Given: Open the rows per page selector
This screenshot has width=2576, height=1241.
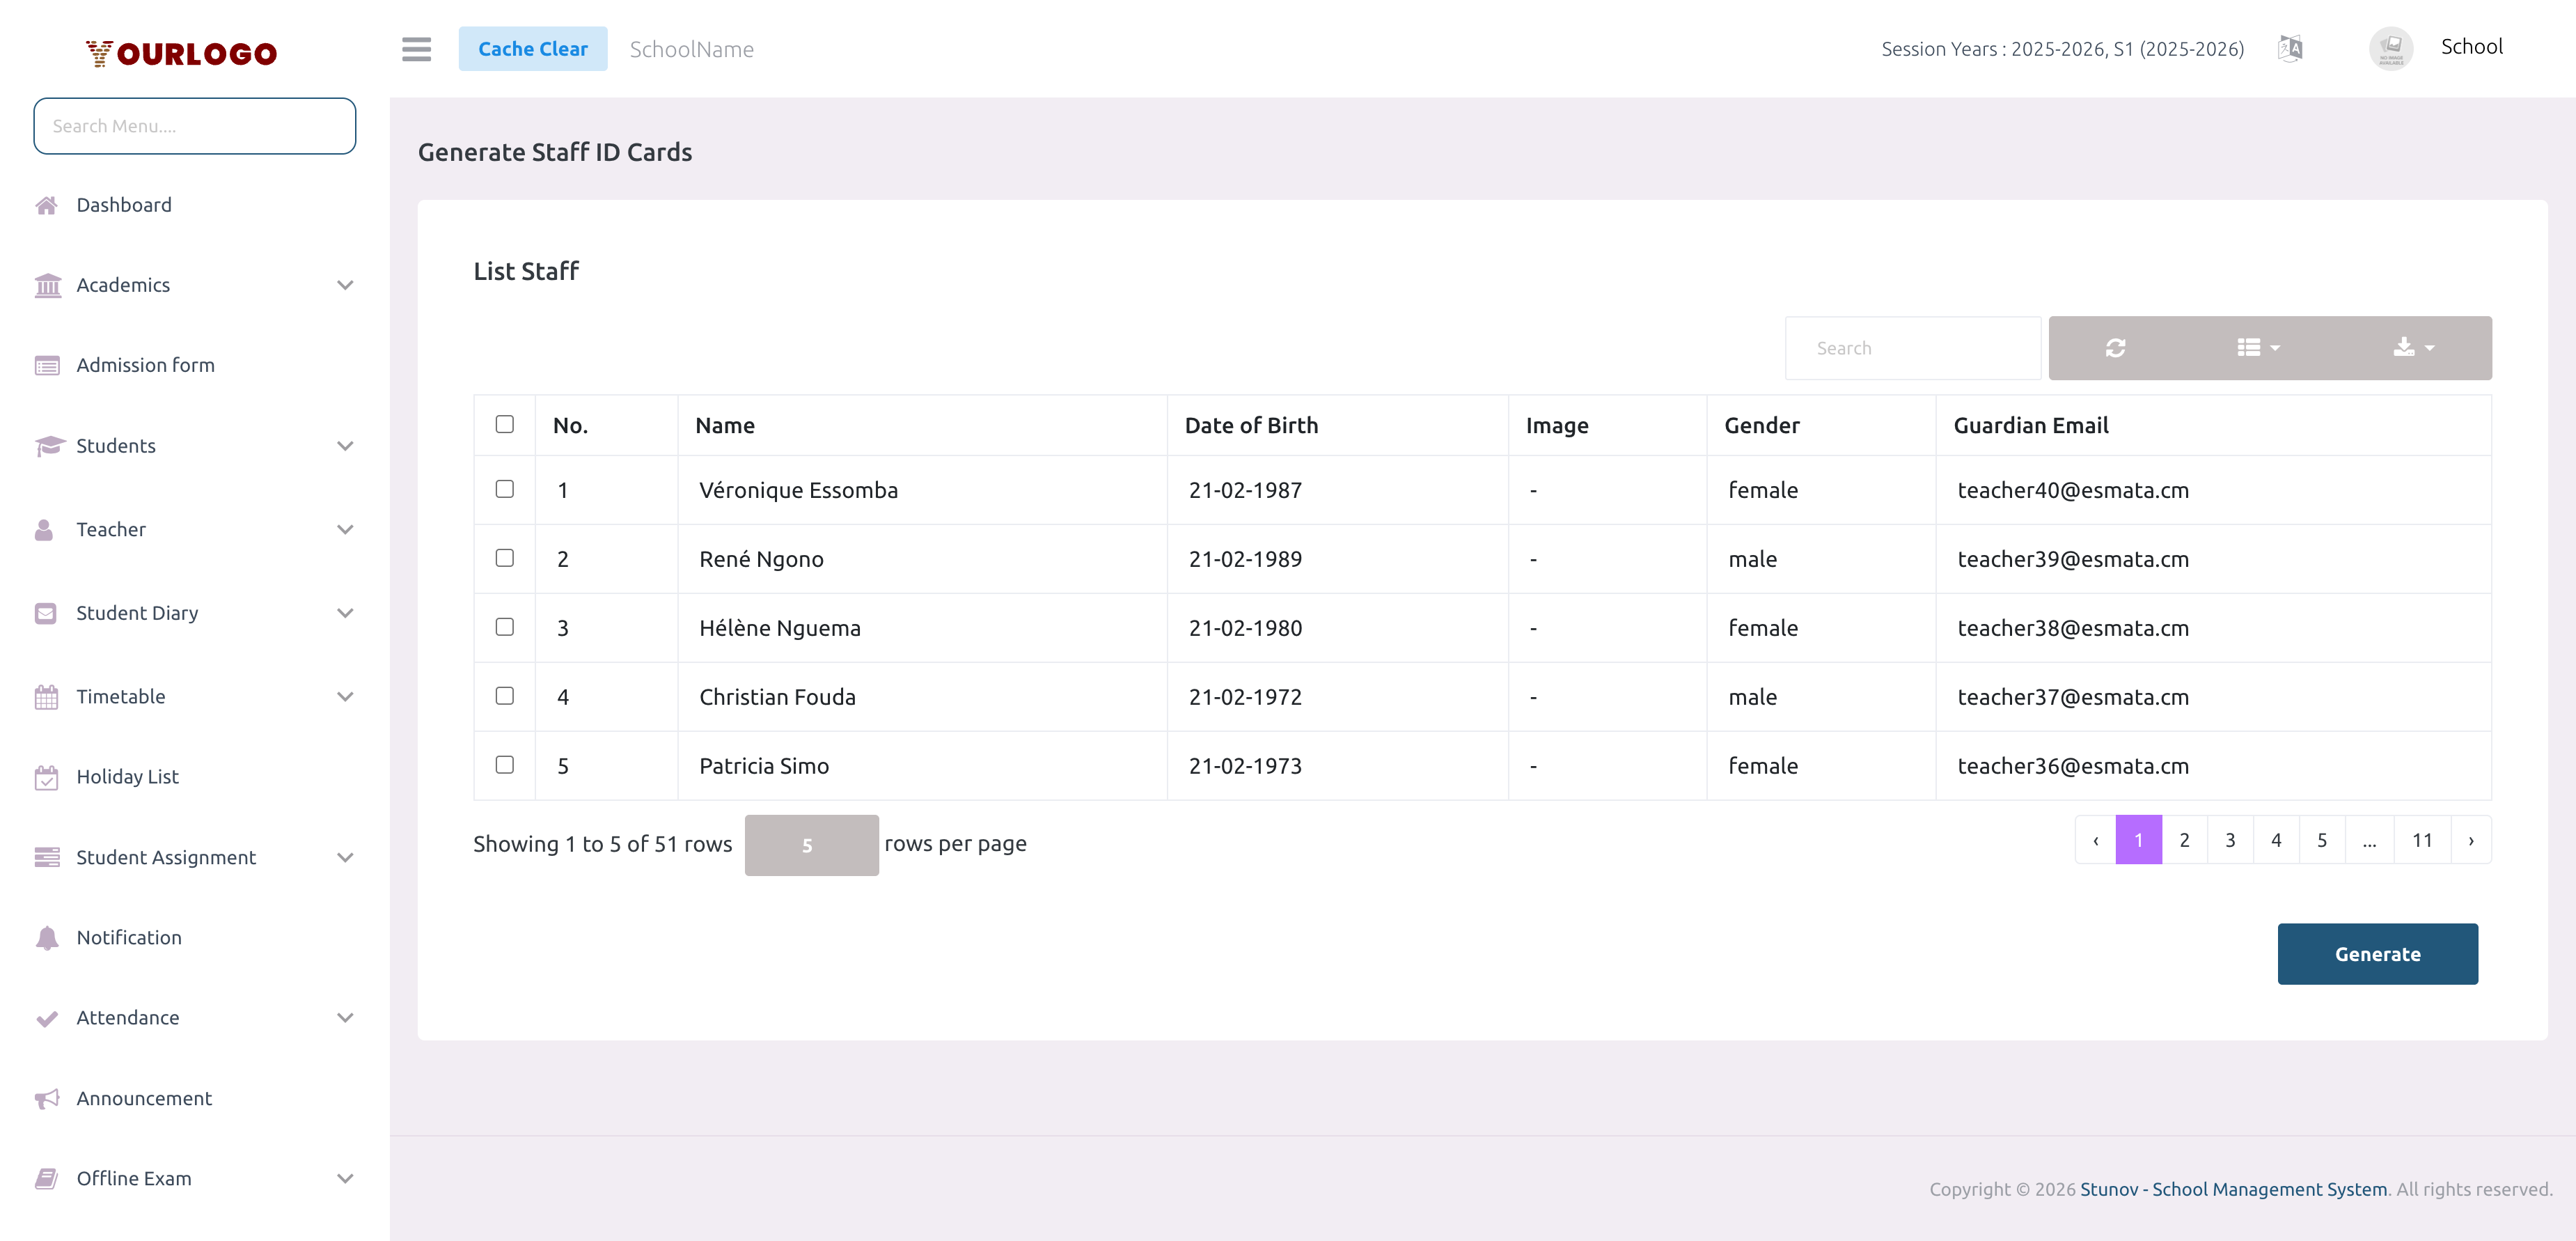Looking at the screenshot, I should point(811,844).
